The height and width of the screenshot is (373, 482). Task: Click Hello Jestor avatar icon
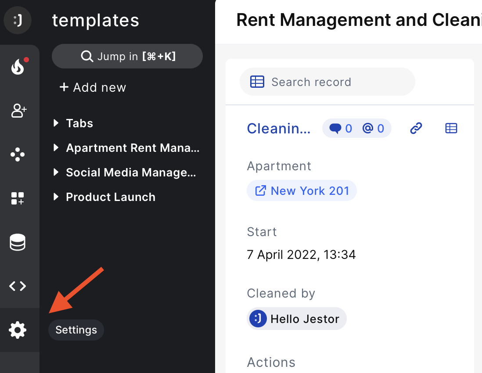point(258,319)
